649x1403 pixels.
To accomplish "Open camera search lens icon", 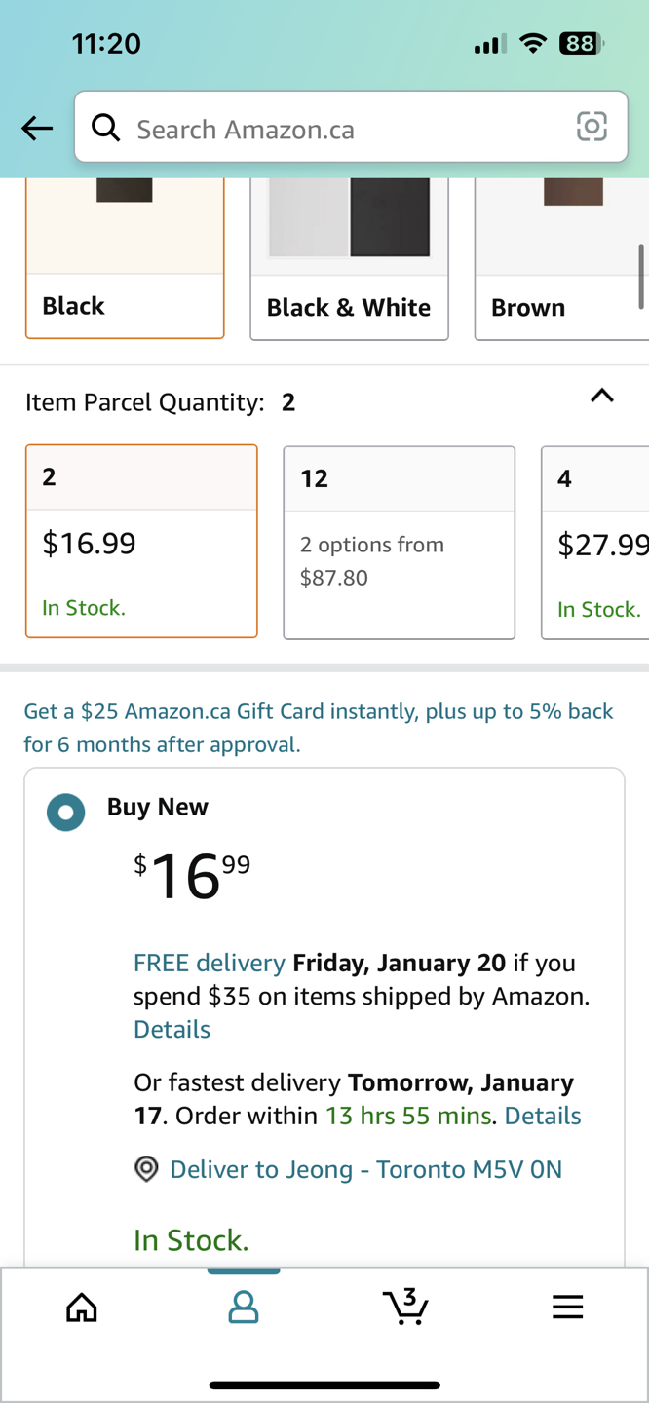I will 592,127.
